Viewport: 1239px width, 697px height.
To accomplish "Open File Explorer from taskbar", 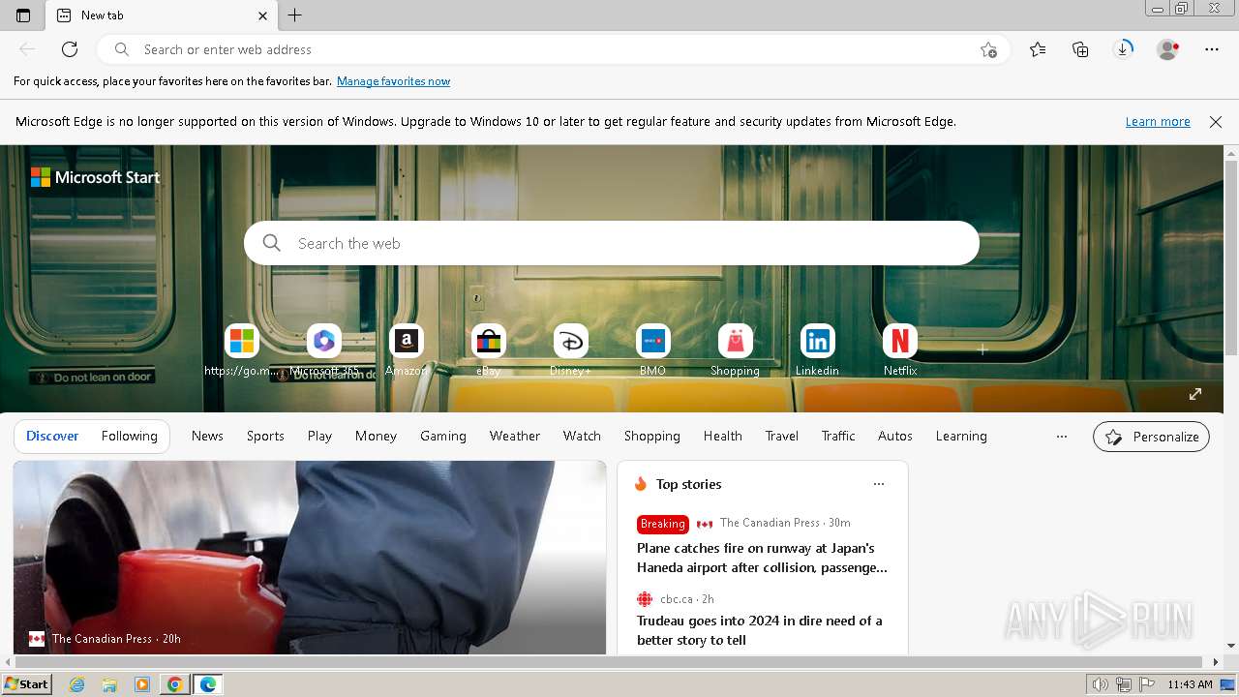I will [x=109, y=684].
